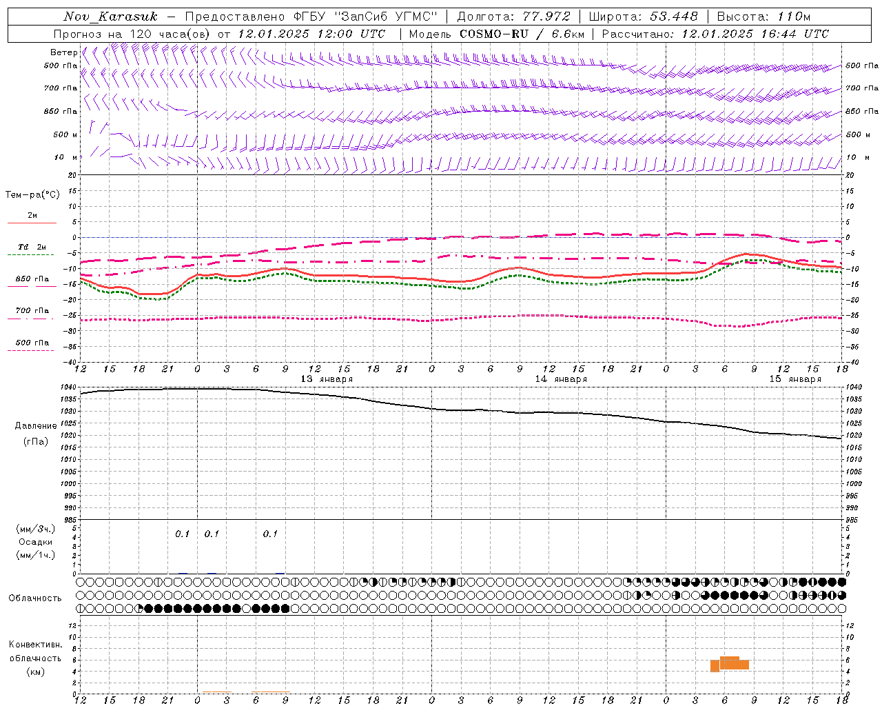Click the '(гПа)' pressure unit label
Screen dimensions: 882x706
[x=36, y=441]
